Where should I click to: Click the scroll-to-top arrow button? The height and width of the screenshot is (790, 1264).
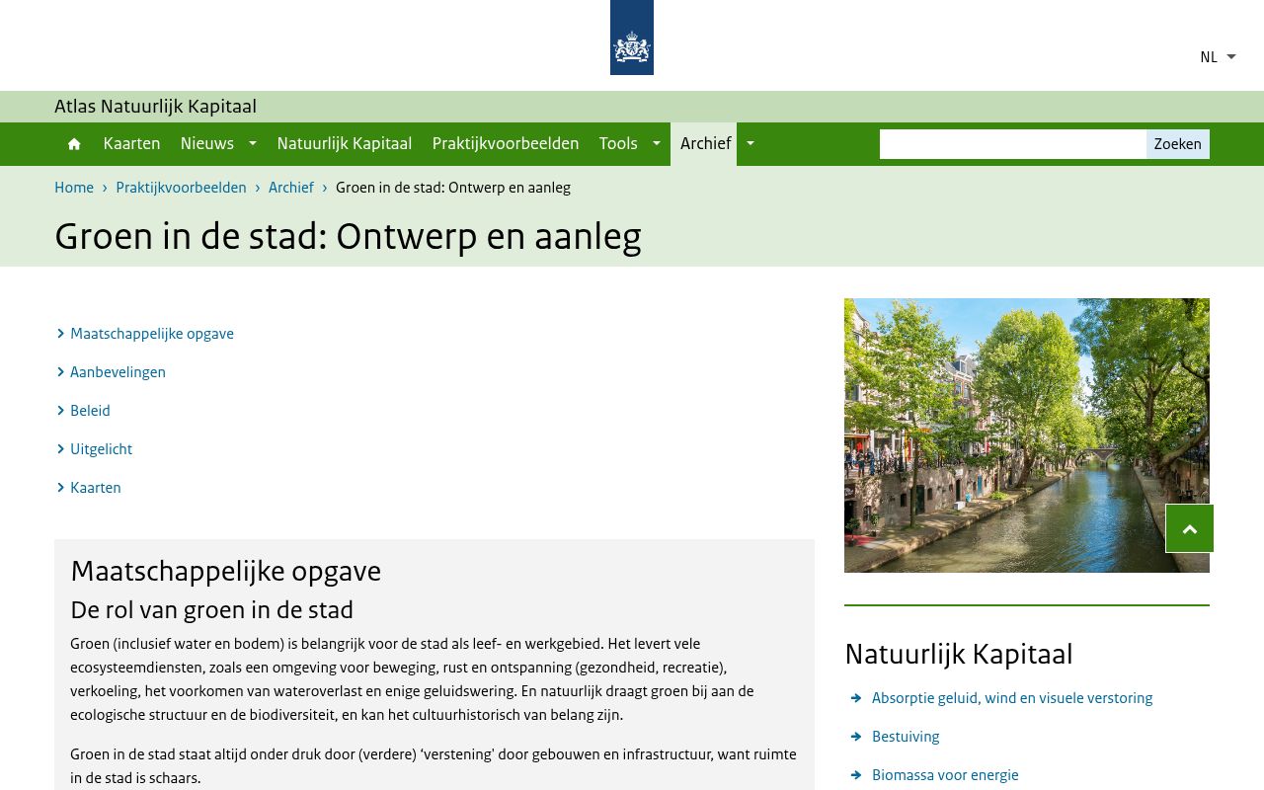(1190, 528)
